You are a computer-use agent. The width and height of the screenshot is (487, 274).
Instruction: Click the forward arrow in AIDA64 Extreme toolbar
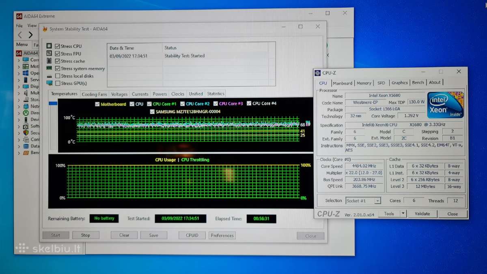pyautogui.click(x=31, y=35)
